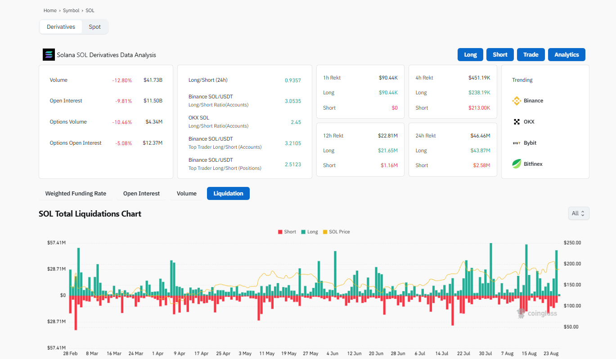
Task: Click the Options Volume $4.34M value
Action: [154, 122]
